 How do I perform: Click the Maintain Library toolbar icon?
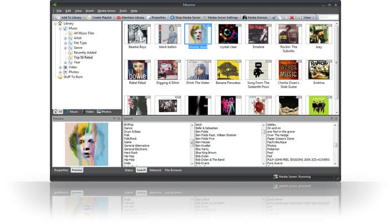pyautogui.click(x=119, y=17)
